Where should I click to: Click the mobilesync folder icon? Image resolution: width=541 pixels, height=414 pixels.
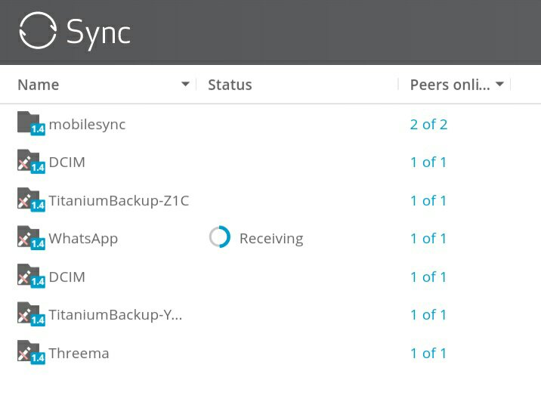pos(31,123)
